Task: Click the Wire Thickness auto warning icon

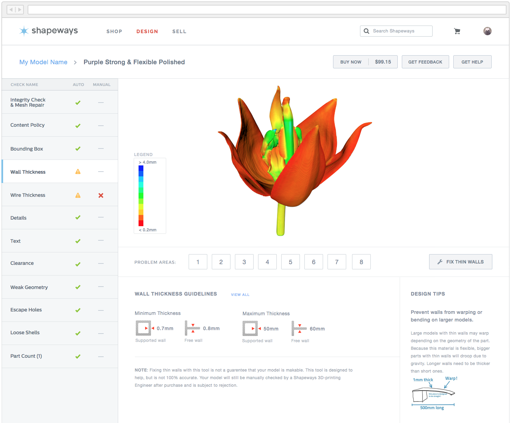Action: tap(78, 195)
